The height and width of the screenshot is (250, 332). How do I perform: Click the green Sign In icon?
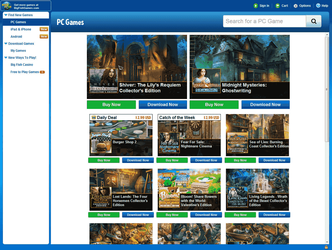(x=255, y=5)
